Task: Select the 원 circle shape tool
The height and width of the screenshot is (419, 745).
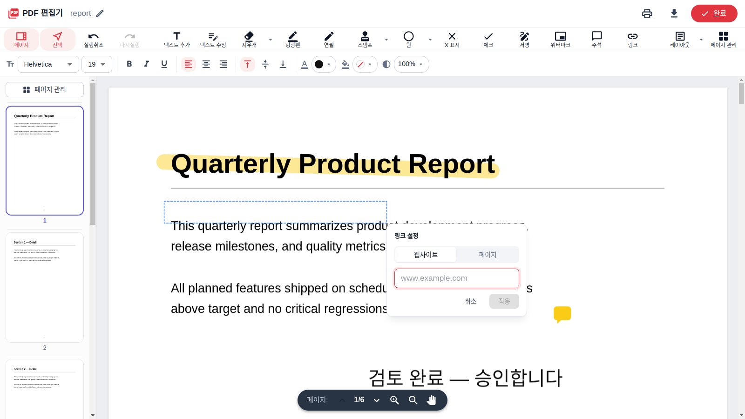Action: tap(409, 39)
